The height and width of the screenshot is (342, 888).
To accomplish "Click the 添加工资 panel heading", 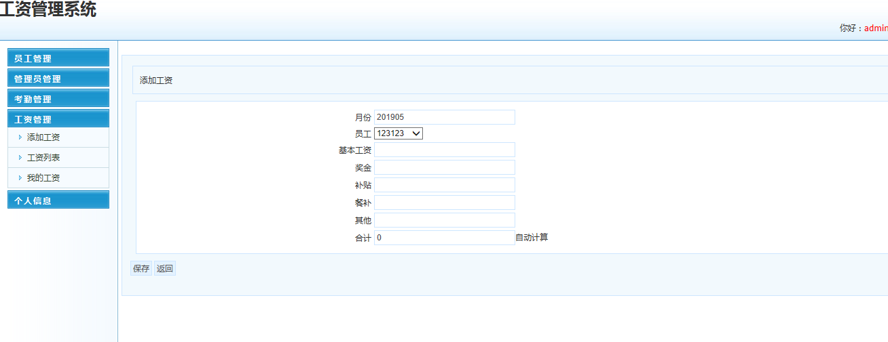I will tap(156, 80).
